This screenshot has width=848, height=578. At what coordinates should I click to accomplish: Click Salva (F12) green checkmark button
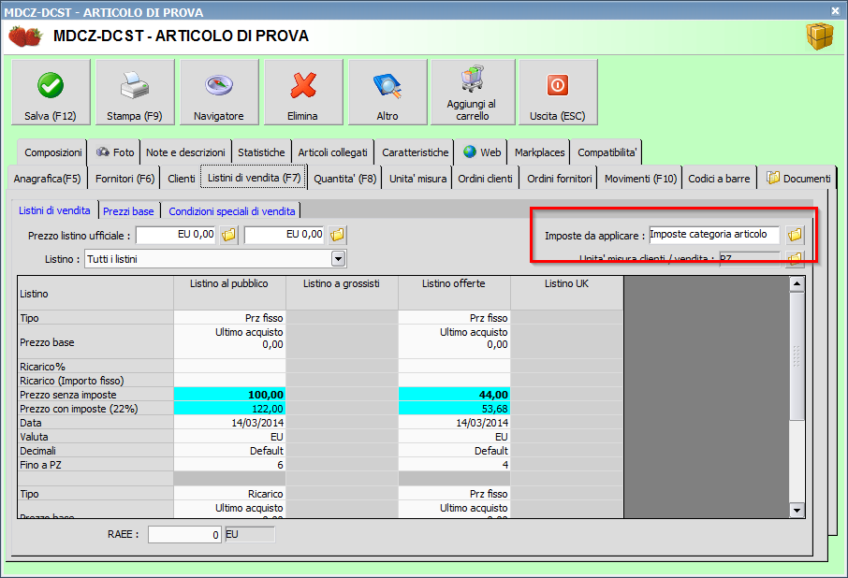point(51,93)
